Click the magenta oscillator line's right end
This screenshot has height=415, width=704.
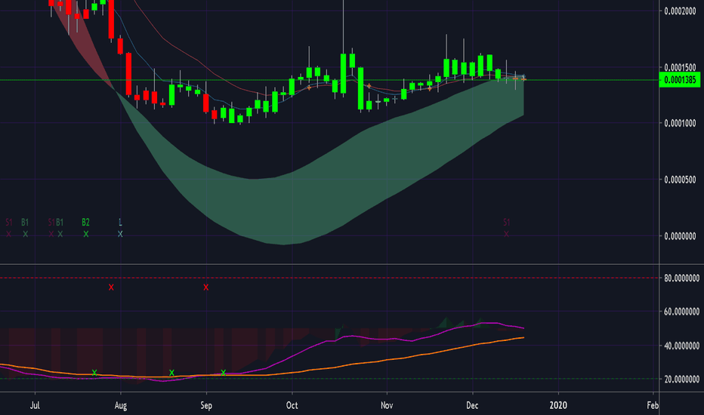point(523,328)
